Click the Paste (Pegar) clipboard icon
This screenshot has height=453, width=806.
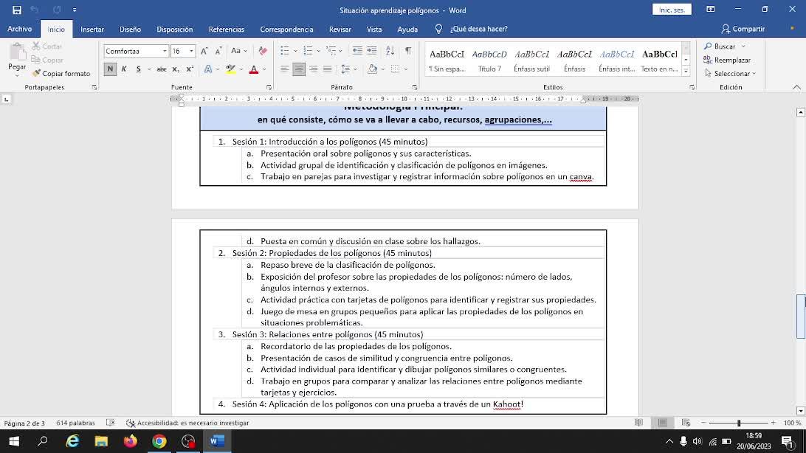[17, 52]
